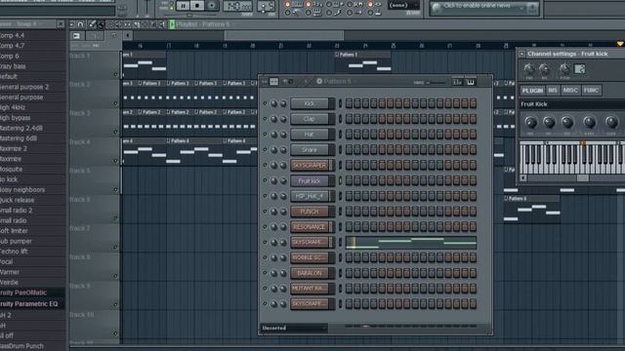
Task: Toggle the playlist snap magnet icon
Action: [80, 24]
